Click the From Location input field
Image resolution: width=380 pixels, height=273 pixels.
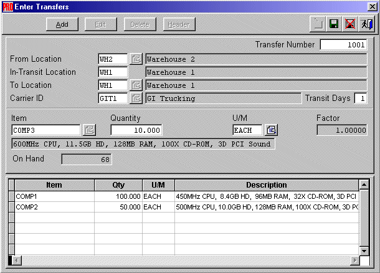coord(113,59)
